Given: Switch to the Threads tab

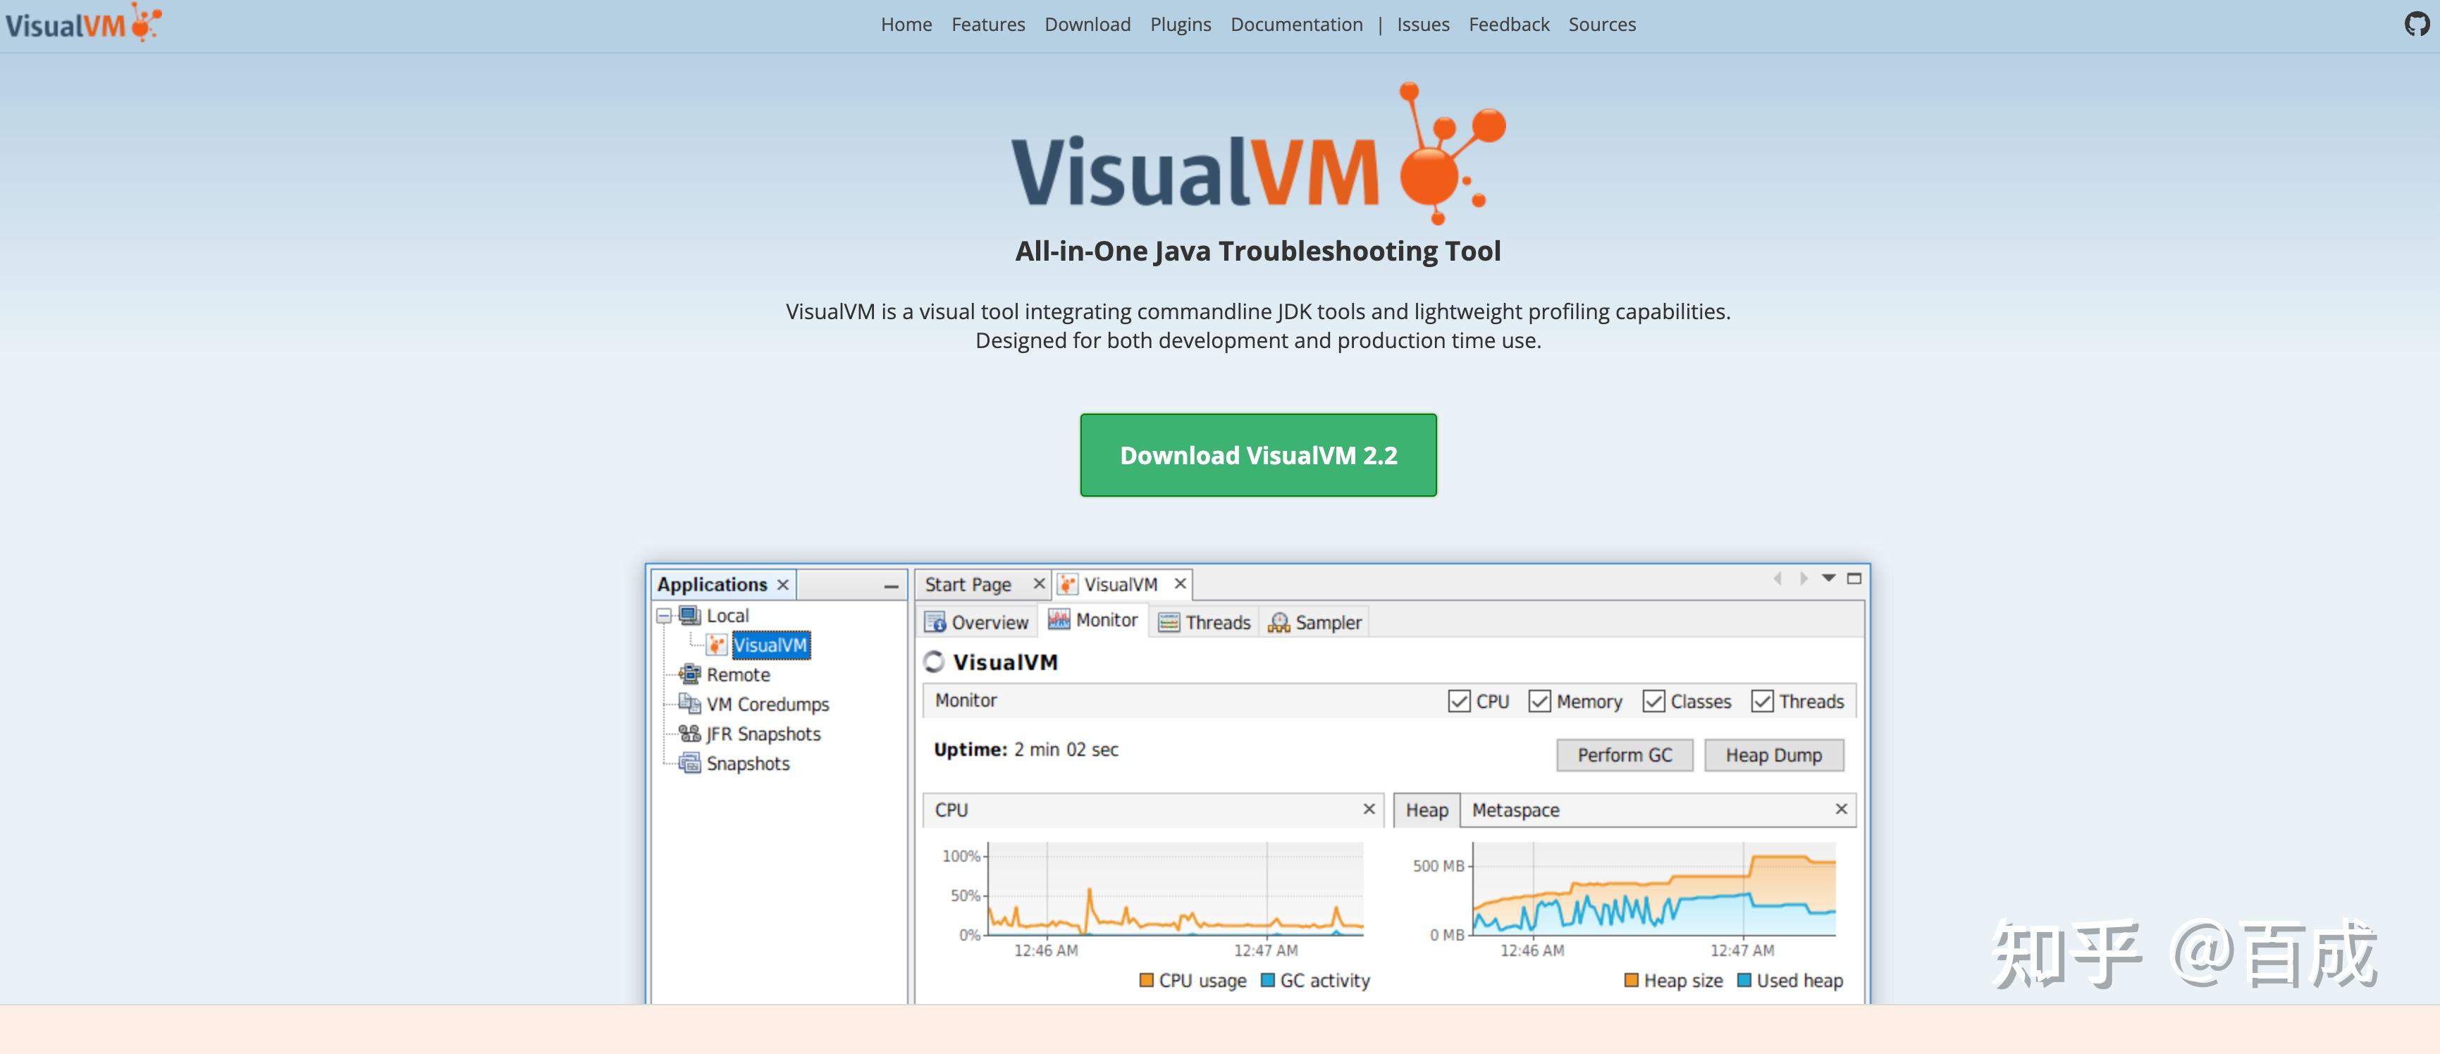Looking at the screenshot, I should click(x=1204, y=622).
